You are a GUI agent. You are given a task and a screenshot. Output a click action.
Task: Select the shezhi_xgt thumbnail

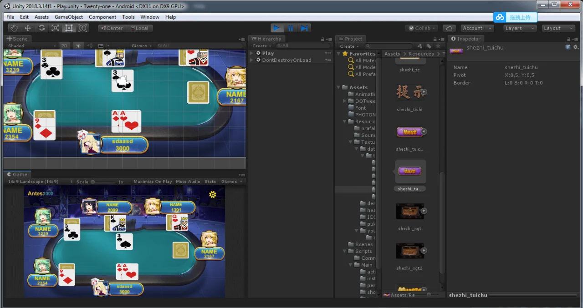coord(409,211)
